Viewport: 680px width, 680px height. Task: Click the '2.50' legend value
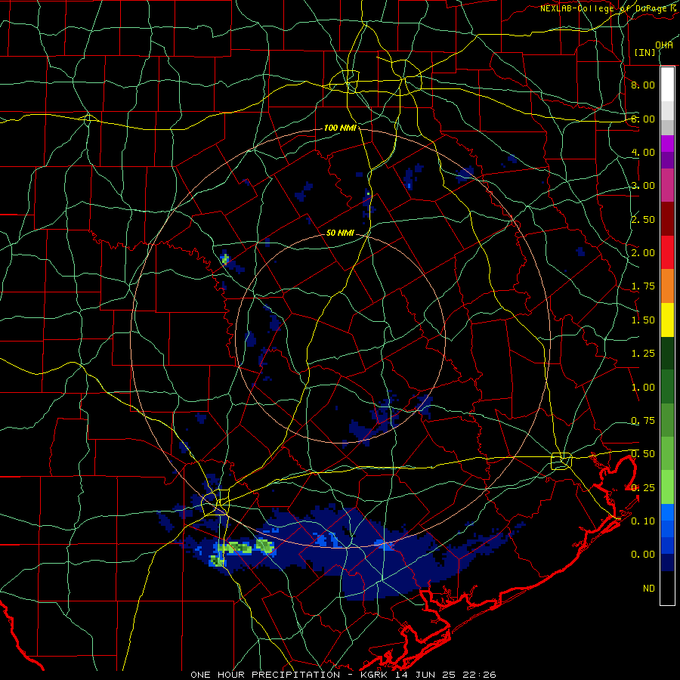[643, 219]
